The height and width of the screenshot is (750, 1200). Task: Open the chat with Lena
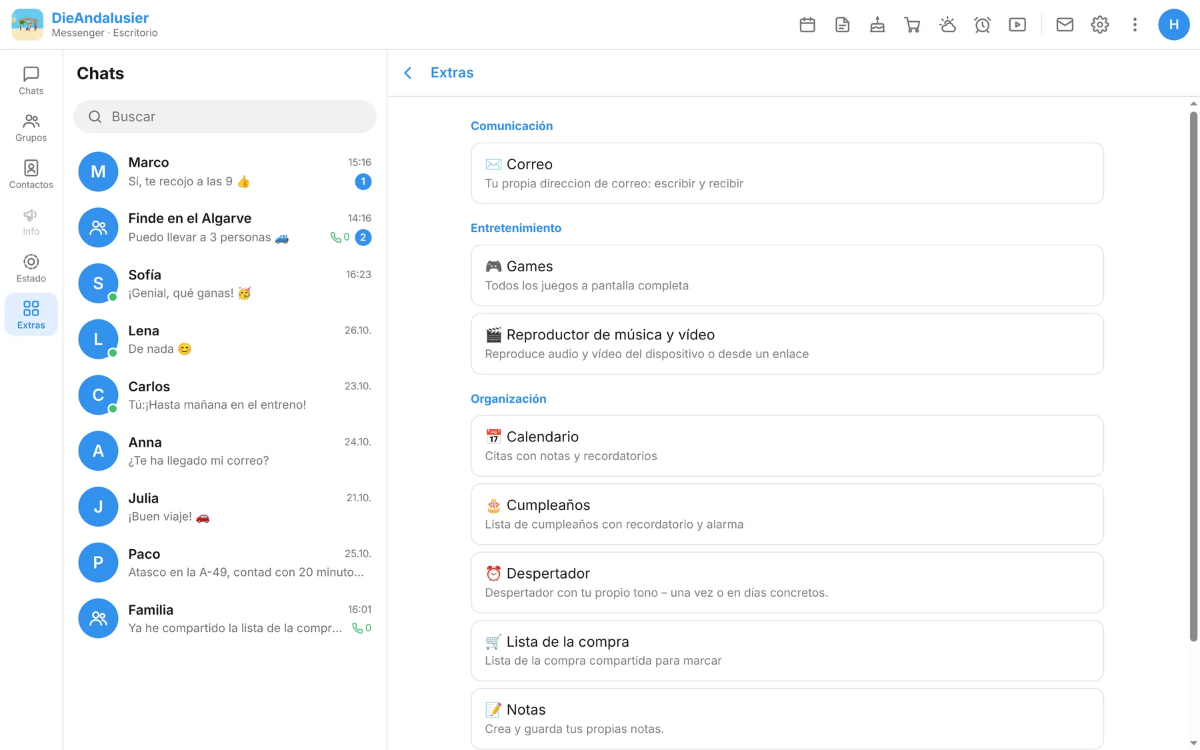(x=225, y=339)
